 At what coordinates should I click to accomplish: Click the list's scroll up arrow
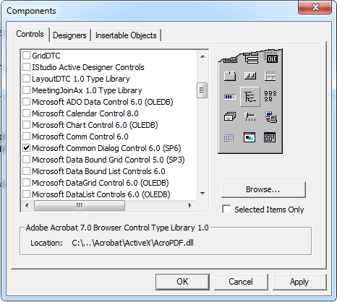coord(202,56)
